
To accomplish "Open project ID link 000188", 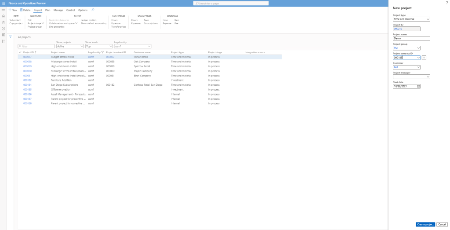I will (27, 103).
